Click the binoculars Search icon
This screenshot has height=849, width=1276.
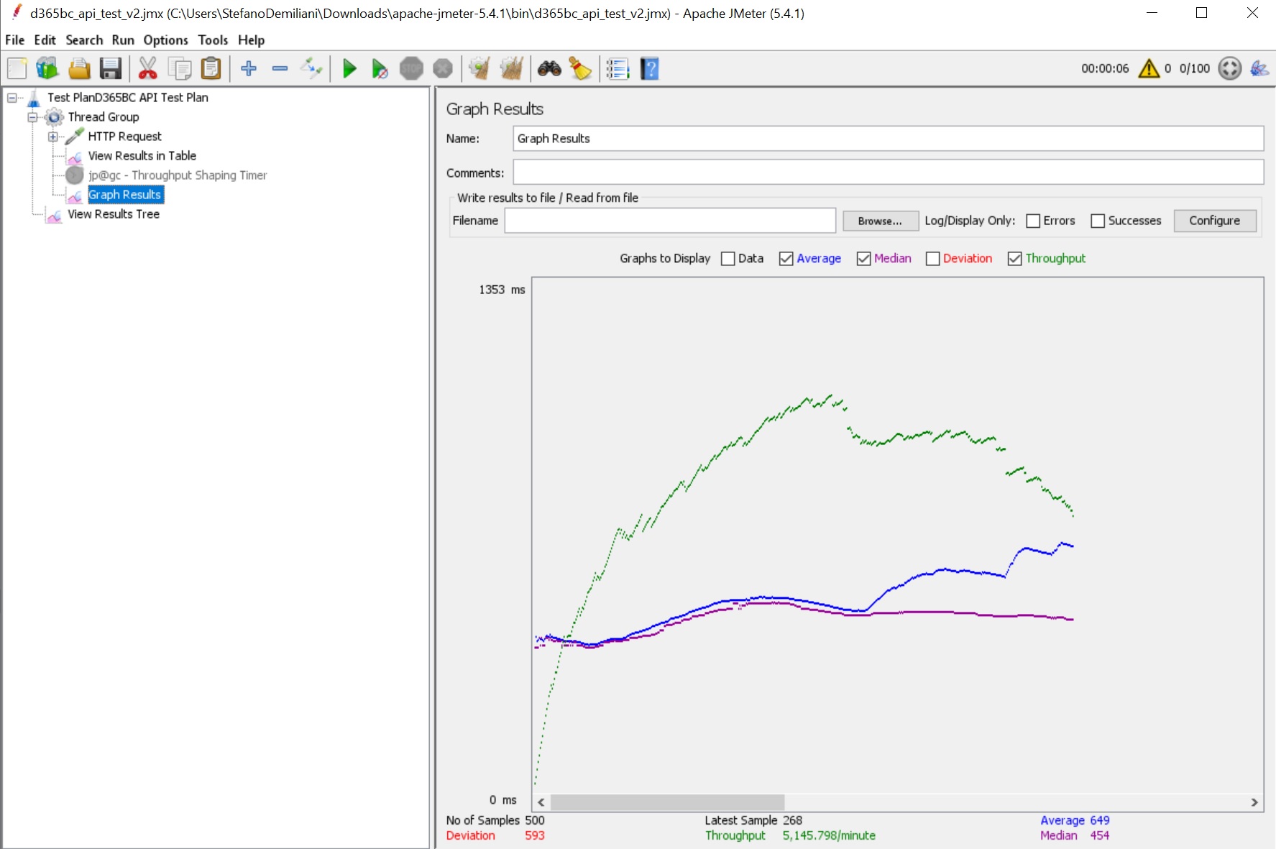tap(549, 69)
